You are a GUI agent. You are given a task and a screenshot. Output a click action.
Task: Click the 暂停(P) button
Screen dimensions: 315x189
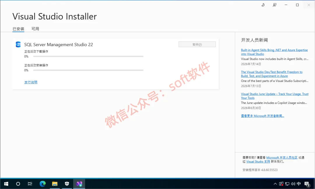(197, 44)
